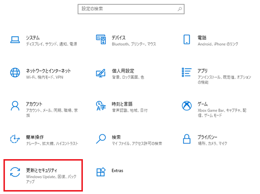The image size is (260, 194).
Task: Click the アプリ list icon
Action: click(186, 72)
